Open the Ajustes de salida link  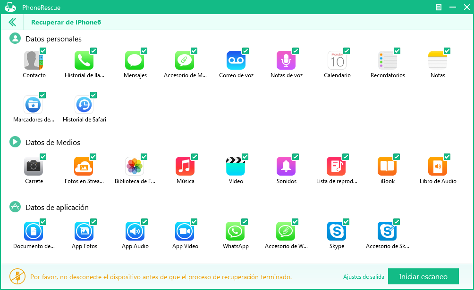(364, 277)
